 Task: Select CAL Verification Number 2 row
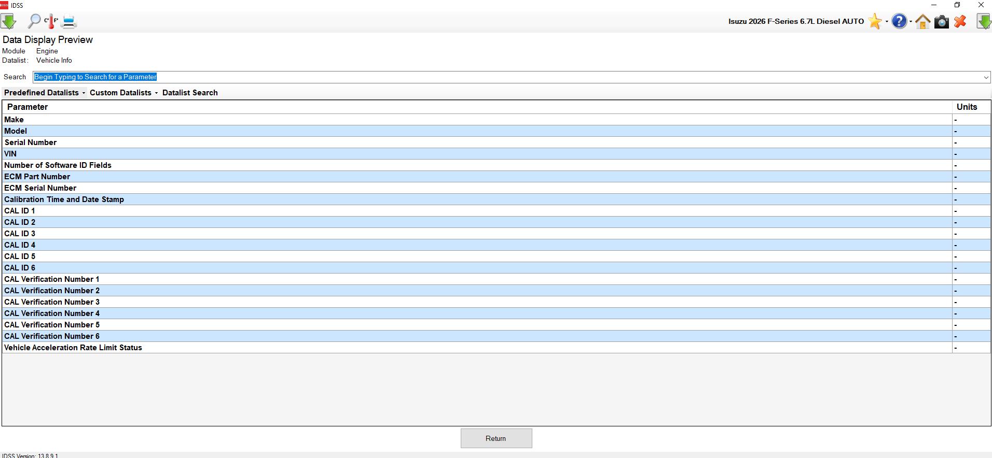(497, 291)
